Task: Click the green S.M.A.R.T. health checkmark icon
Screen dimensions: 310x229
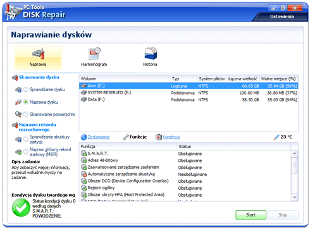Action: [21, 207]
